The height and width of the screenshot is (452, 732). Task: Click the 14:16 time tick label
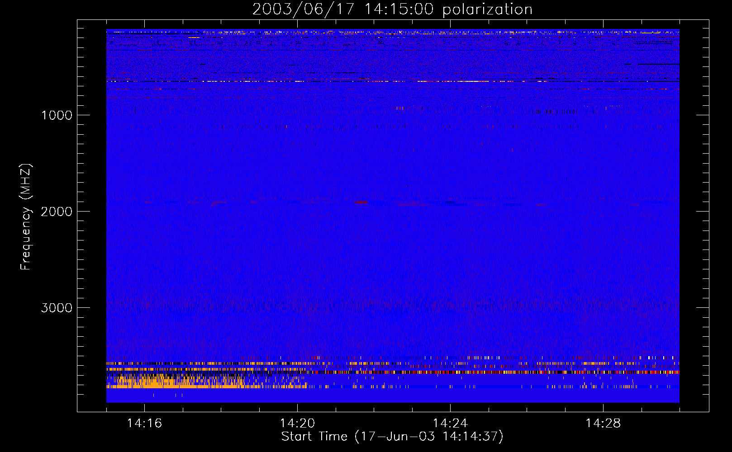pyautogui.click(x=144, y=423)
